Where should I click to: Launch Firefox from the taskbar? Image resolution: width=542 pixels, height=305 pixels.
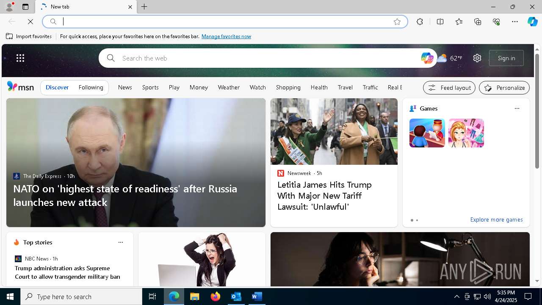pos(215,297)
